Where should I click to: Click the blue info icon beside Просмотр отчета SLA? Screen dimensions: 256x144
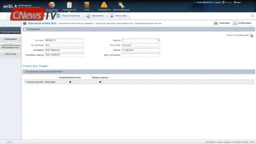point(25,23)
